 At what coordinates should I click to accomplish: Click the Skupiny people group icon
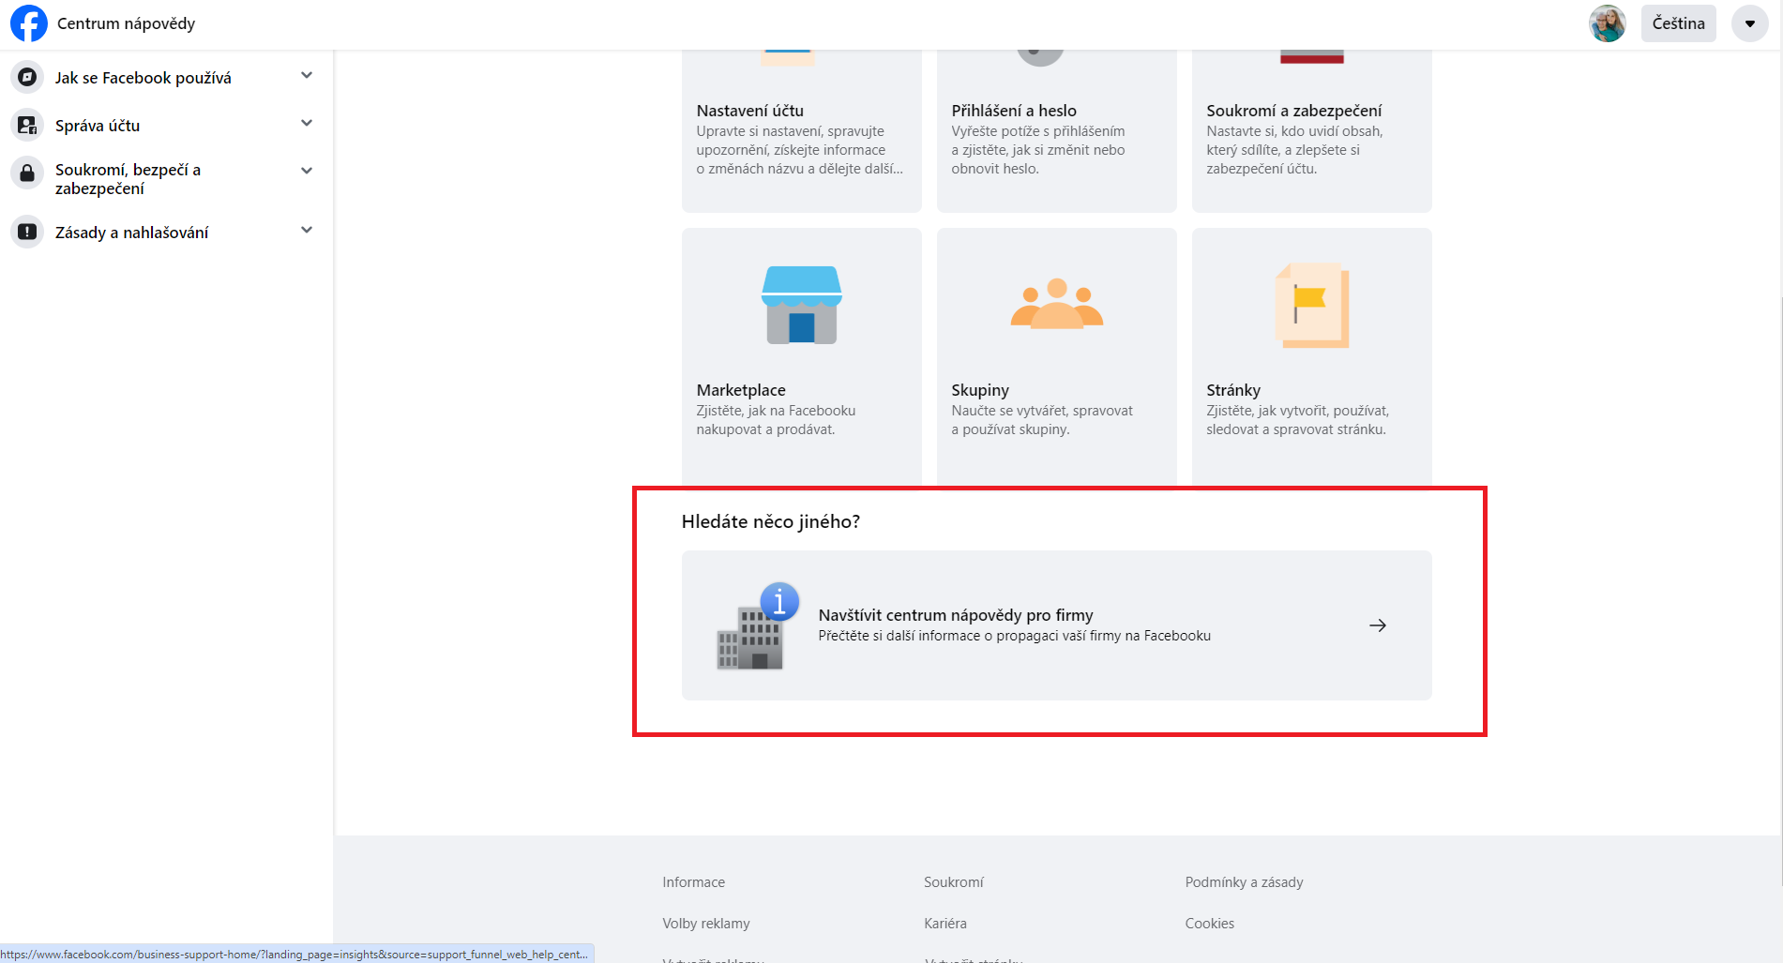(1057, 303)
